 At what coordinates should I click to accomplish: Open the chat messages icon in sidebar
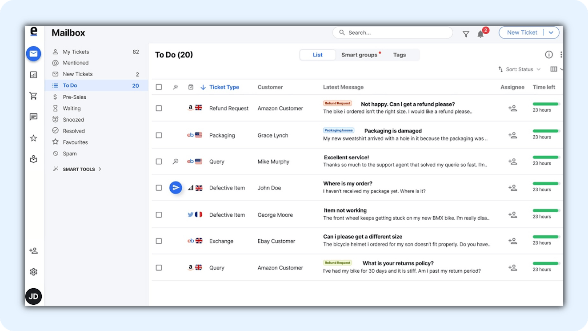[x=33, y=117]
